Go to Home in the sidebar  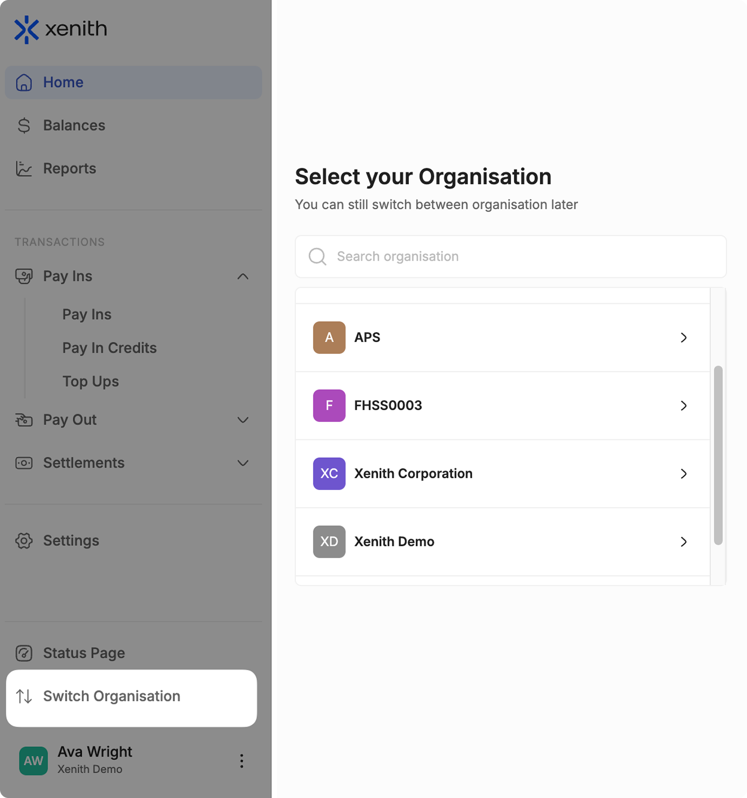(133, 82)
